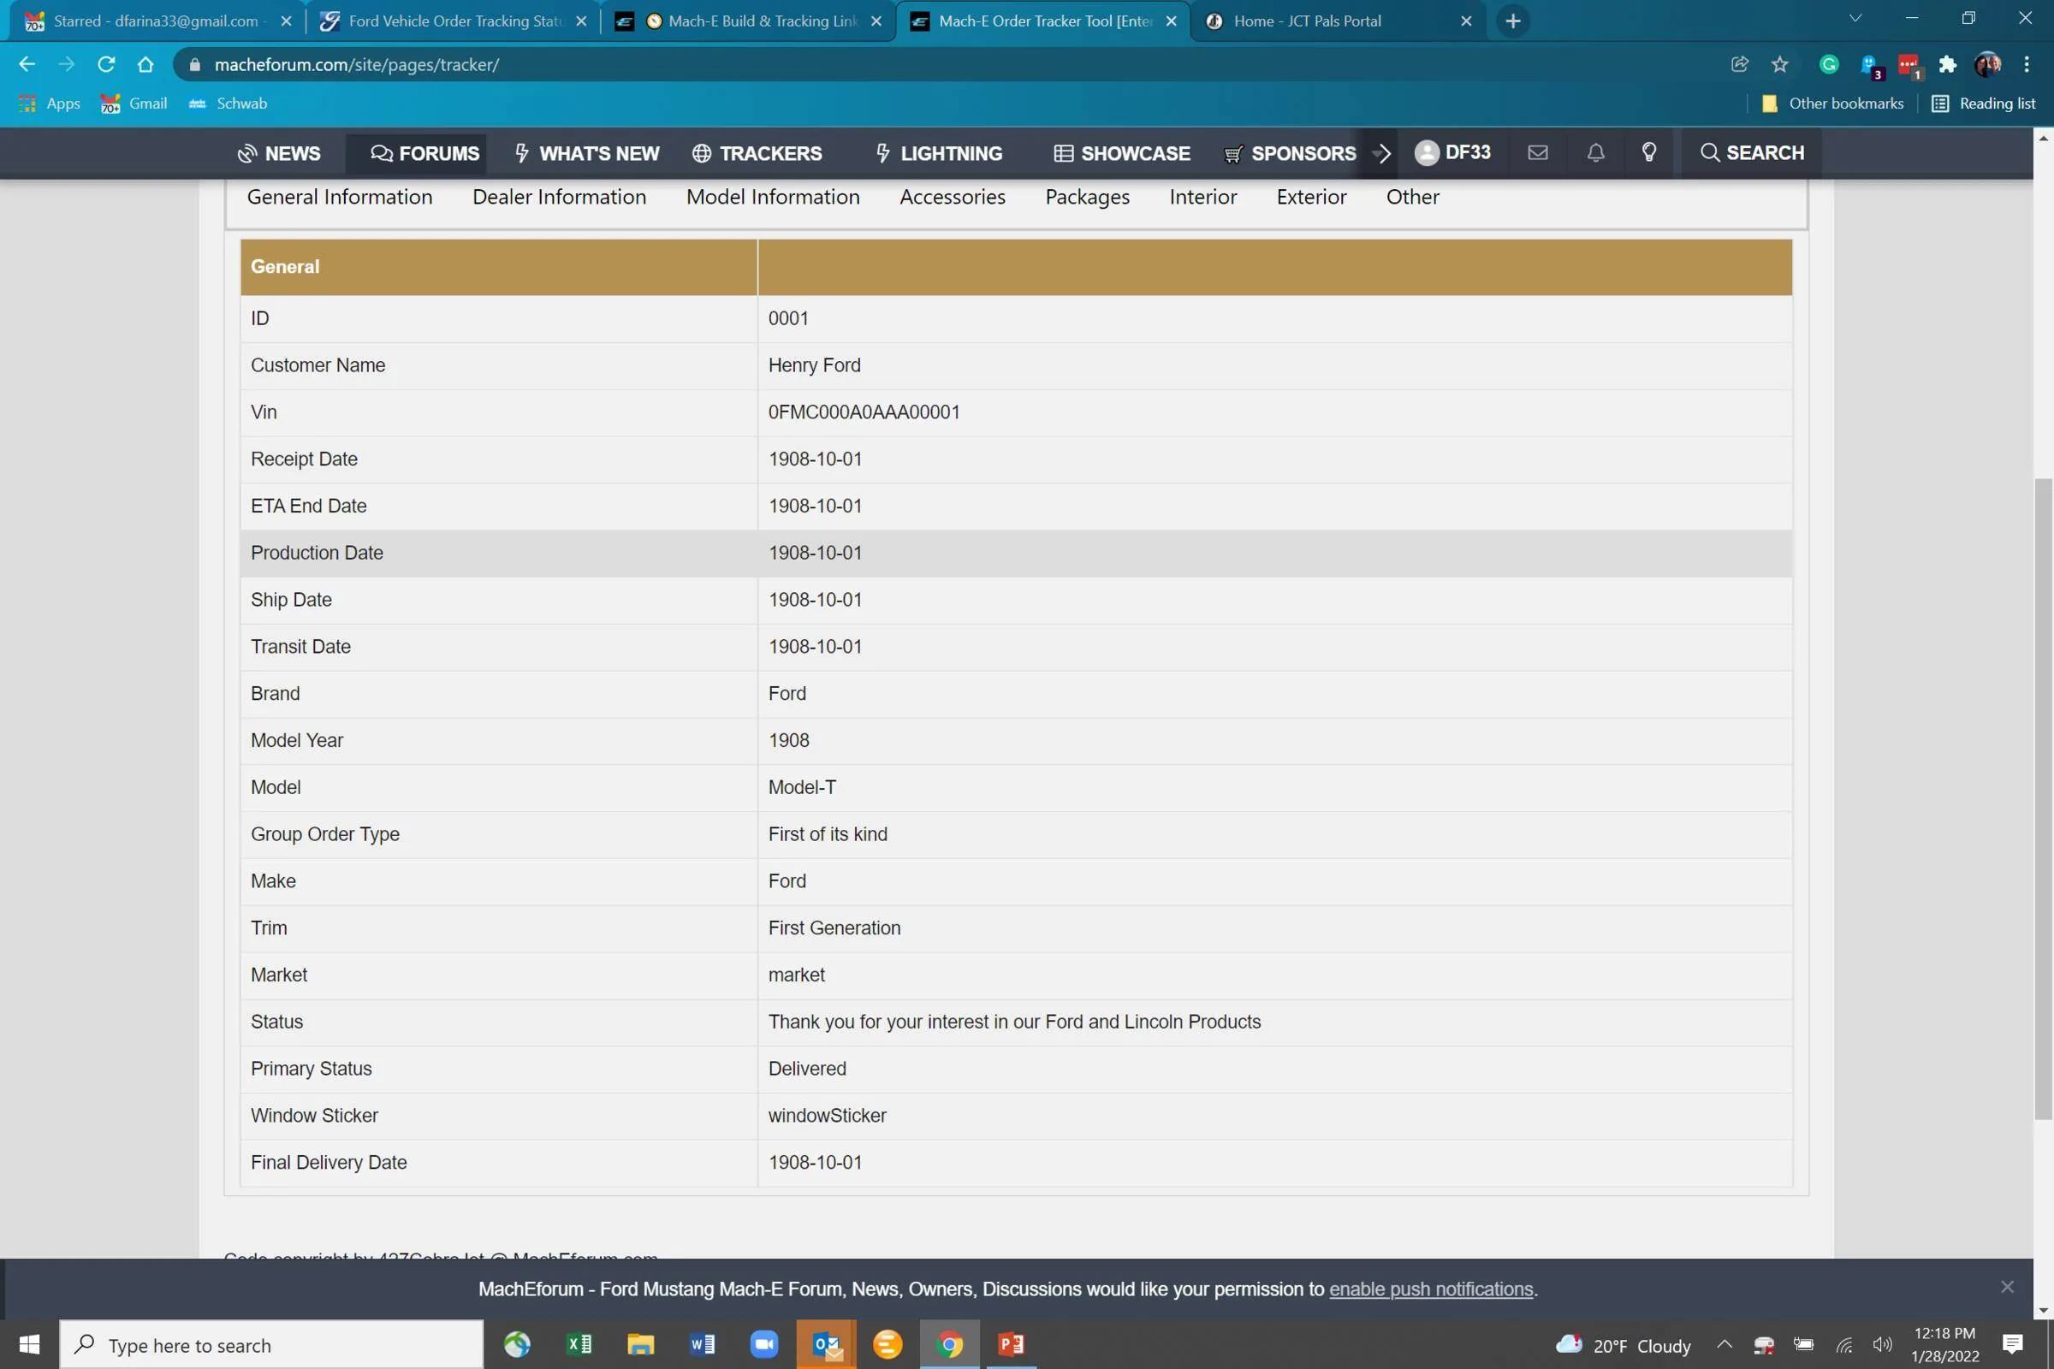Switch to Ford Vehicle Order Tracking tab
Screen dimensions: 2054x1369
(453, 21)
